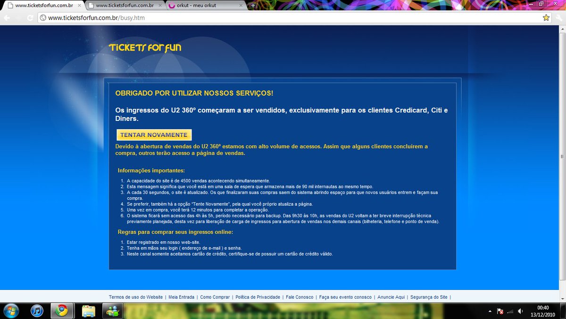Open the Como Comprar link
The height and width of the screenshot is (319, 566).
[215, 297]
